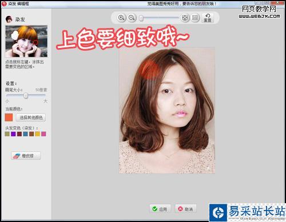Image resolution: width=286 pixels, height=222 pixels.
Task: Select the pink hair dye swatch
Action: [43, 134]
